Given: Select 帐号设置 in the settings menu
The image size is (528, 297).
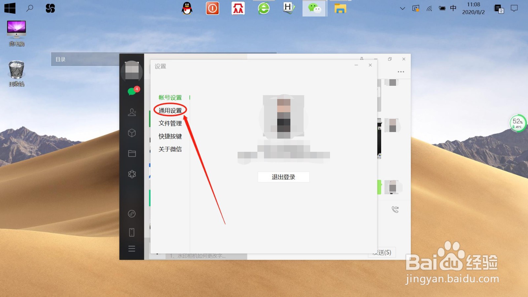Looking at the screenshot, I should point(170,98).
